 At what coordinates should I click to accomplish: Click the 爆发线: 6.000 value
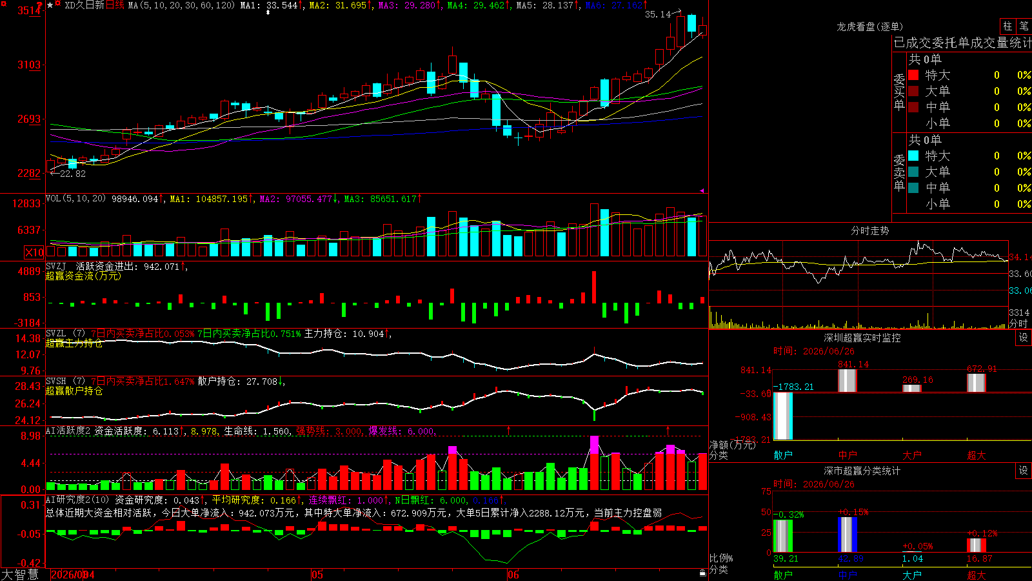(401, 431)
